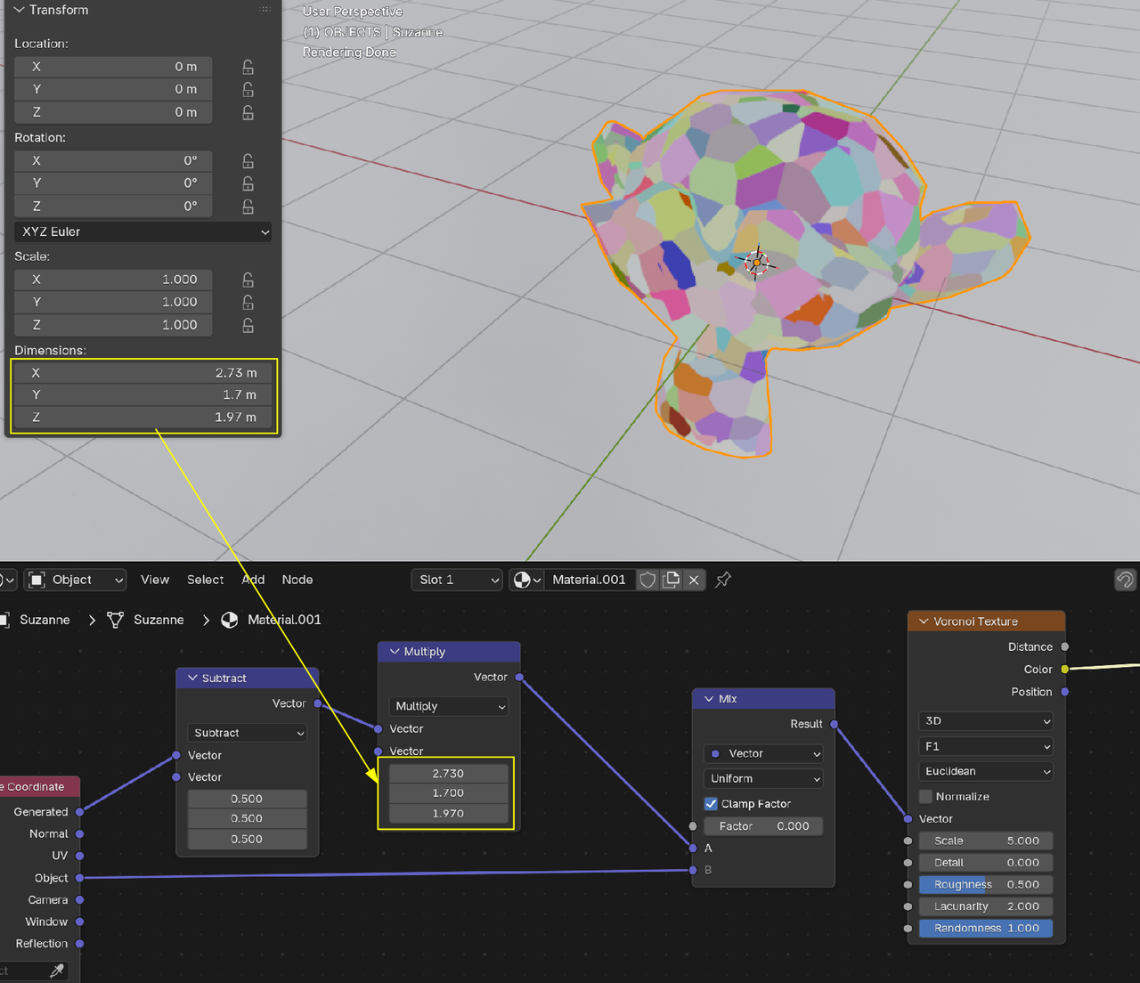Image resolution: width=1140 pixels, height=983 pixels.
Task: Click the fake user shield icon
Action: 648,580
